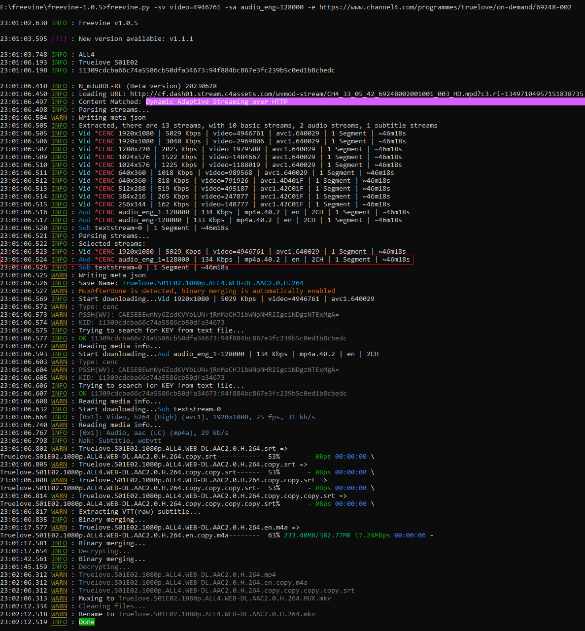Click the 'Muxing to ...MUX.mkv' line
Viewport: 585px width, 631px height.
205,598
